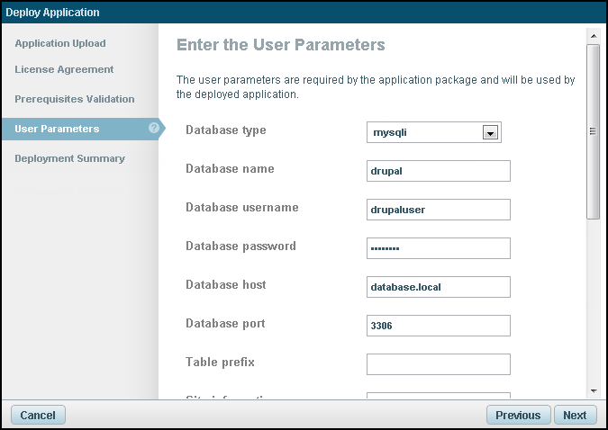Click the scroll up arrow
Viewport: 608px width, 430px height.
pyautogui.click(x=593, y=36)
